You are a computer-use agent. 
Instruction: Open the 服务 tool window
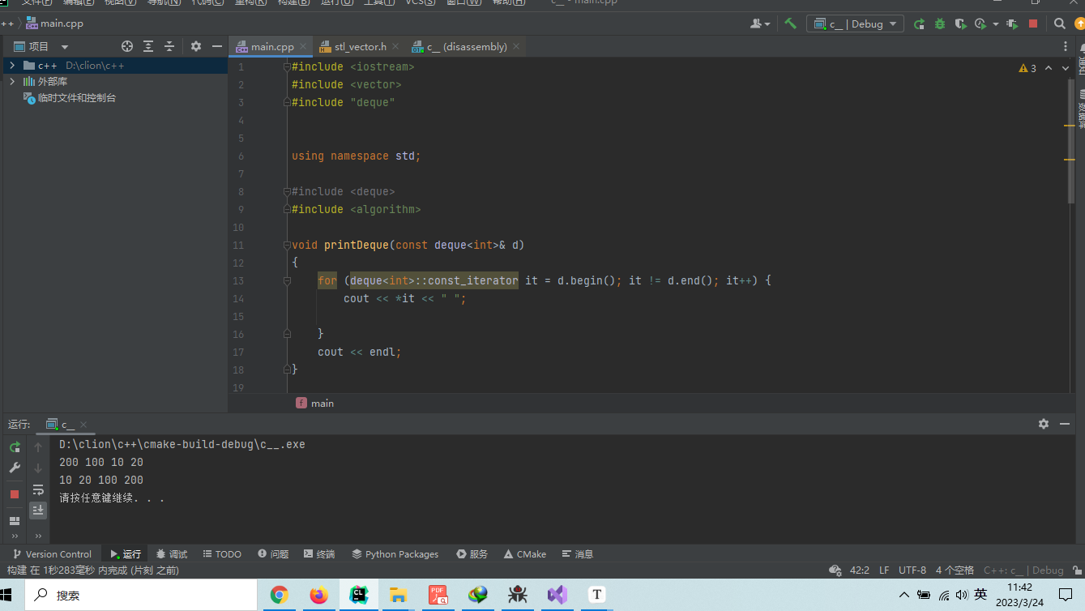click(472, 554)
